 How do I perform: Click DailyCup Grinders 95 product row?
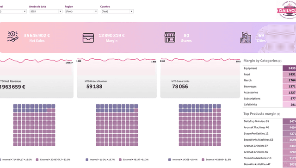(x=269, y=121)
